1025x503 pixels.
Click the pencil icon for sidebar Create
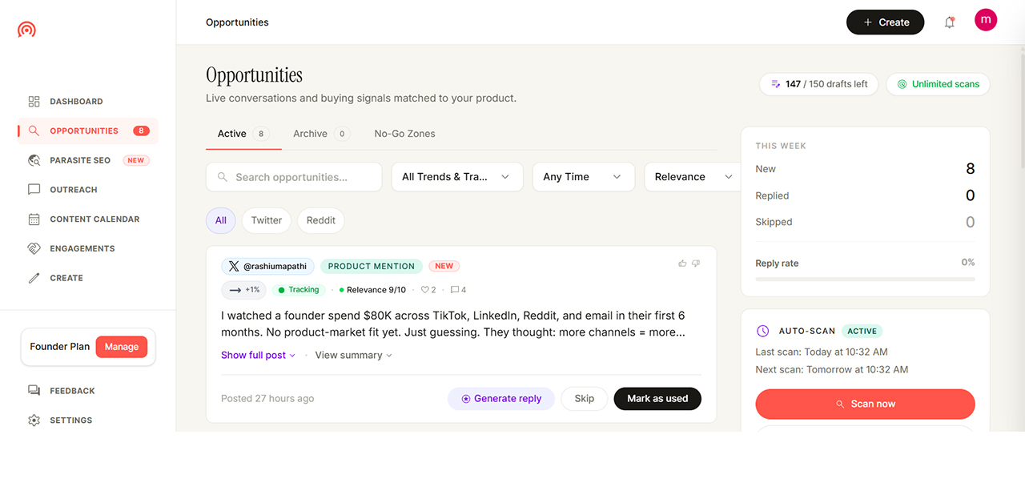pos(34,278)
